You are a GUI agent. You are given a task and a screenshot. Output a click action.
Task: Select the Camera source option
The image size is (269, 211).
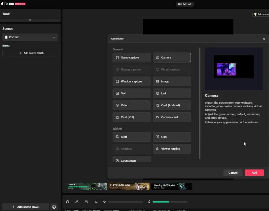(x=172, y=57)
